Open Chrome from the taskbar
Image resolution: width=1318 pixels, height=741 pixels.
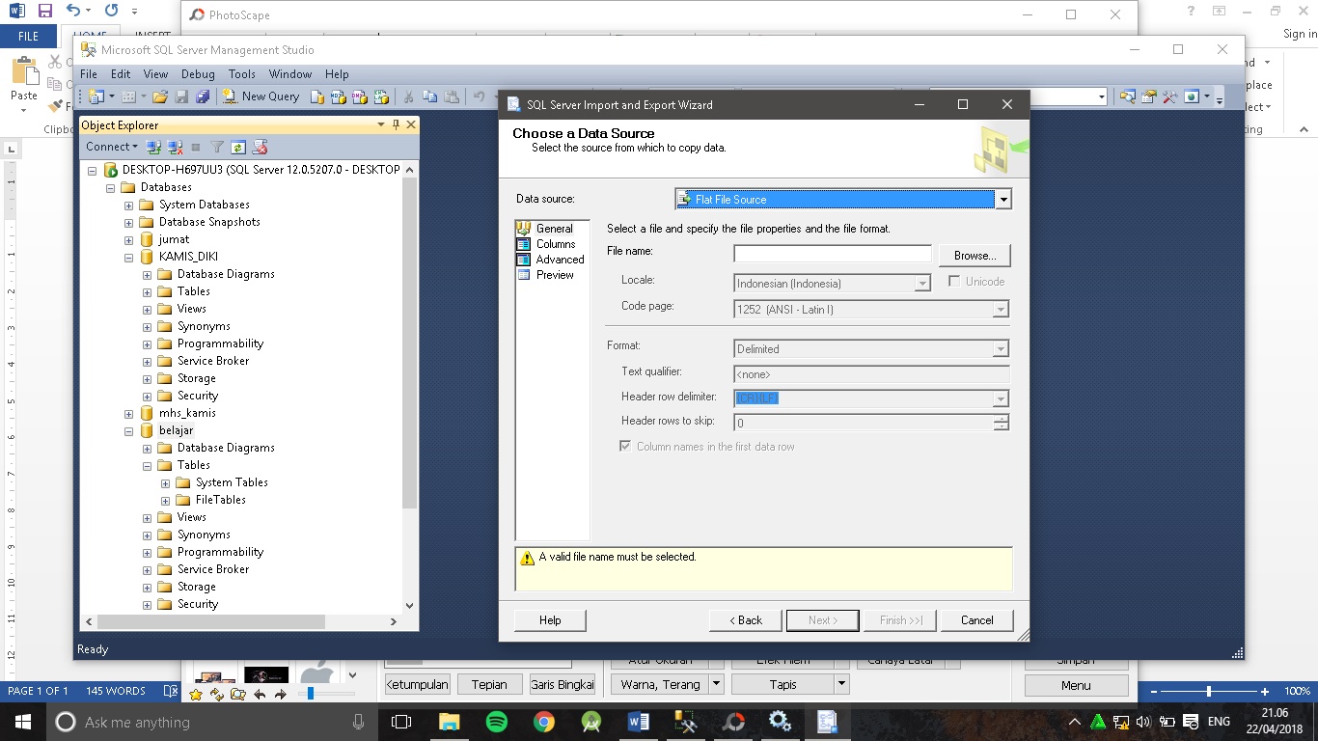point(544,722)
